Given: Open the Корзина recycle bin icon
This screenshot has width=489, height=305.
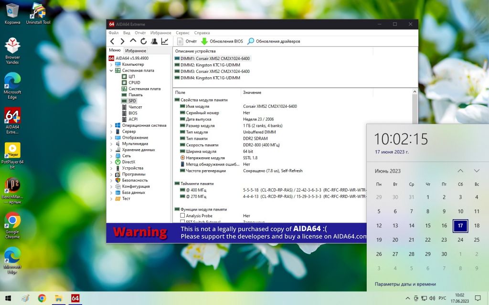Looking at the screenshot, I should click(x=12, y=13).
